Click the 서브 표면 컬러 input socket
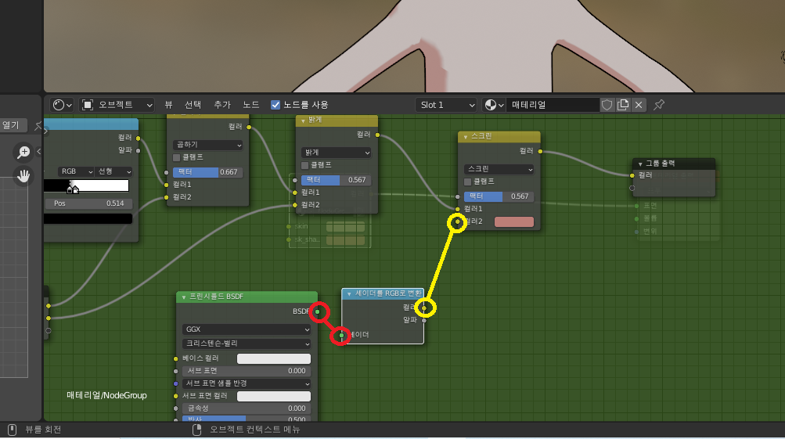The width and height of the screenshot is (785, 439). 176,396
